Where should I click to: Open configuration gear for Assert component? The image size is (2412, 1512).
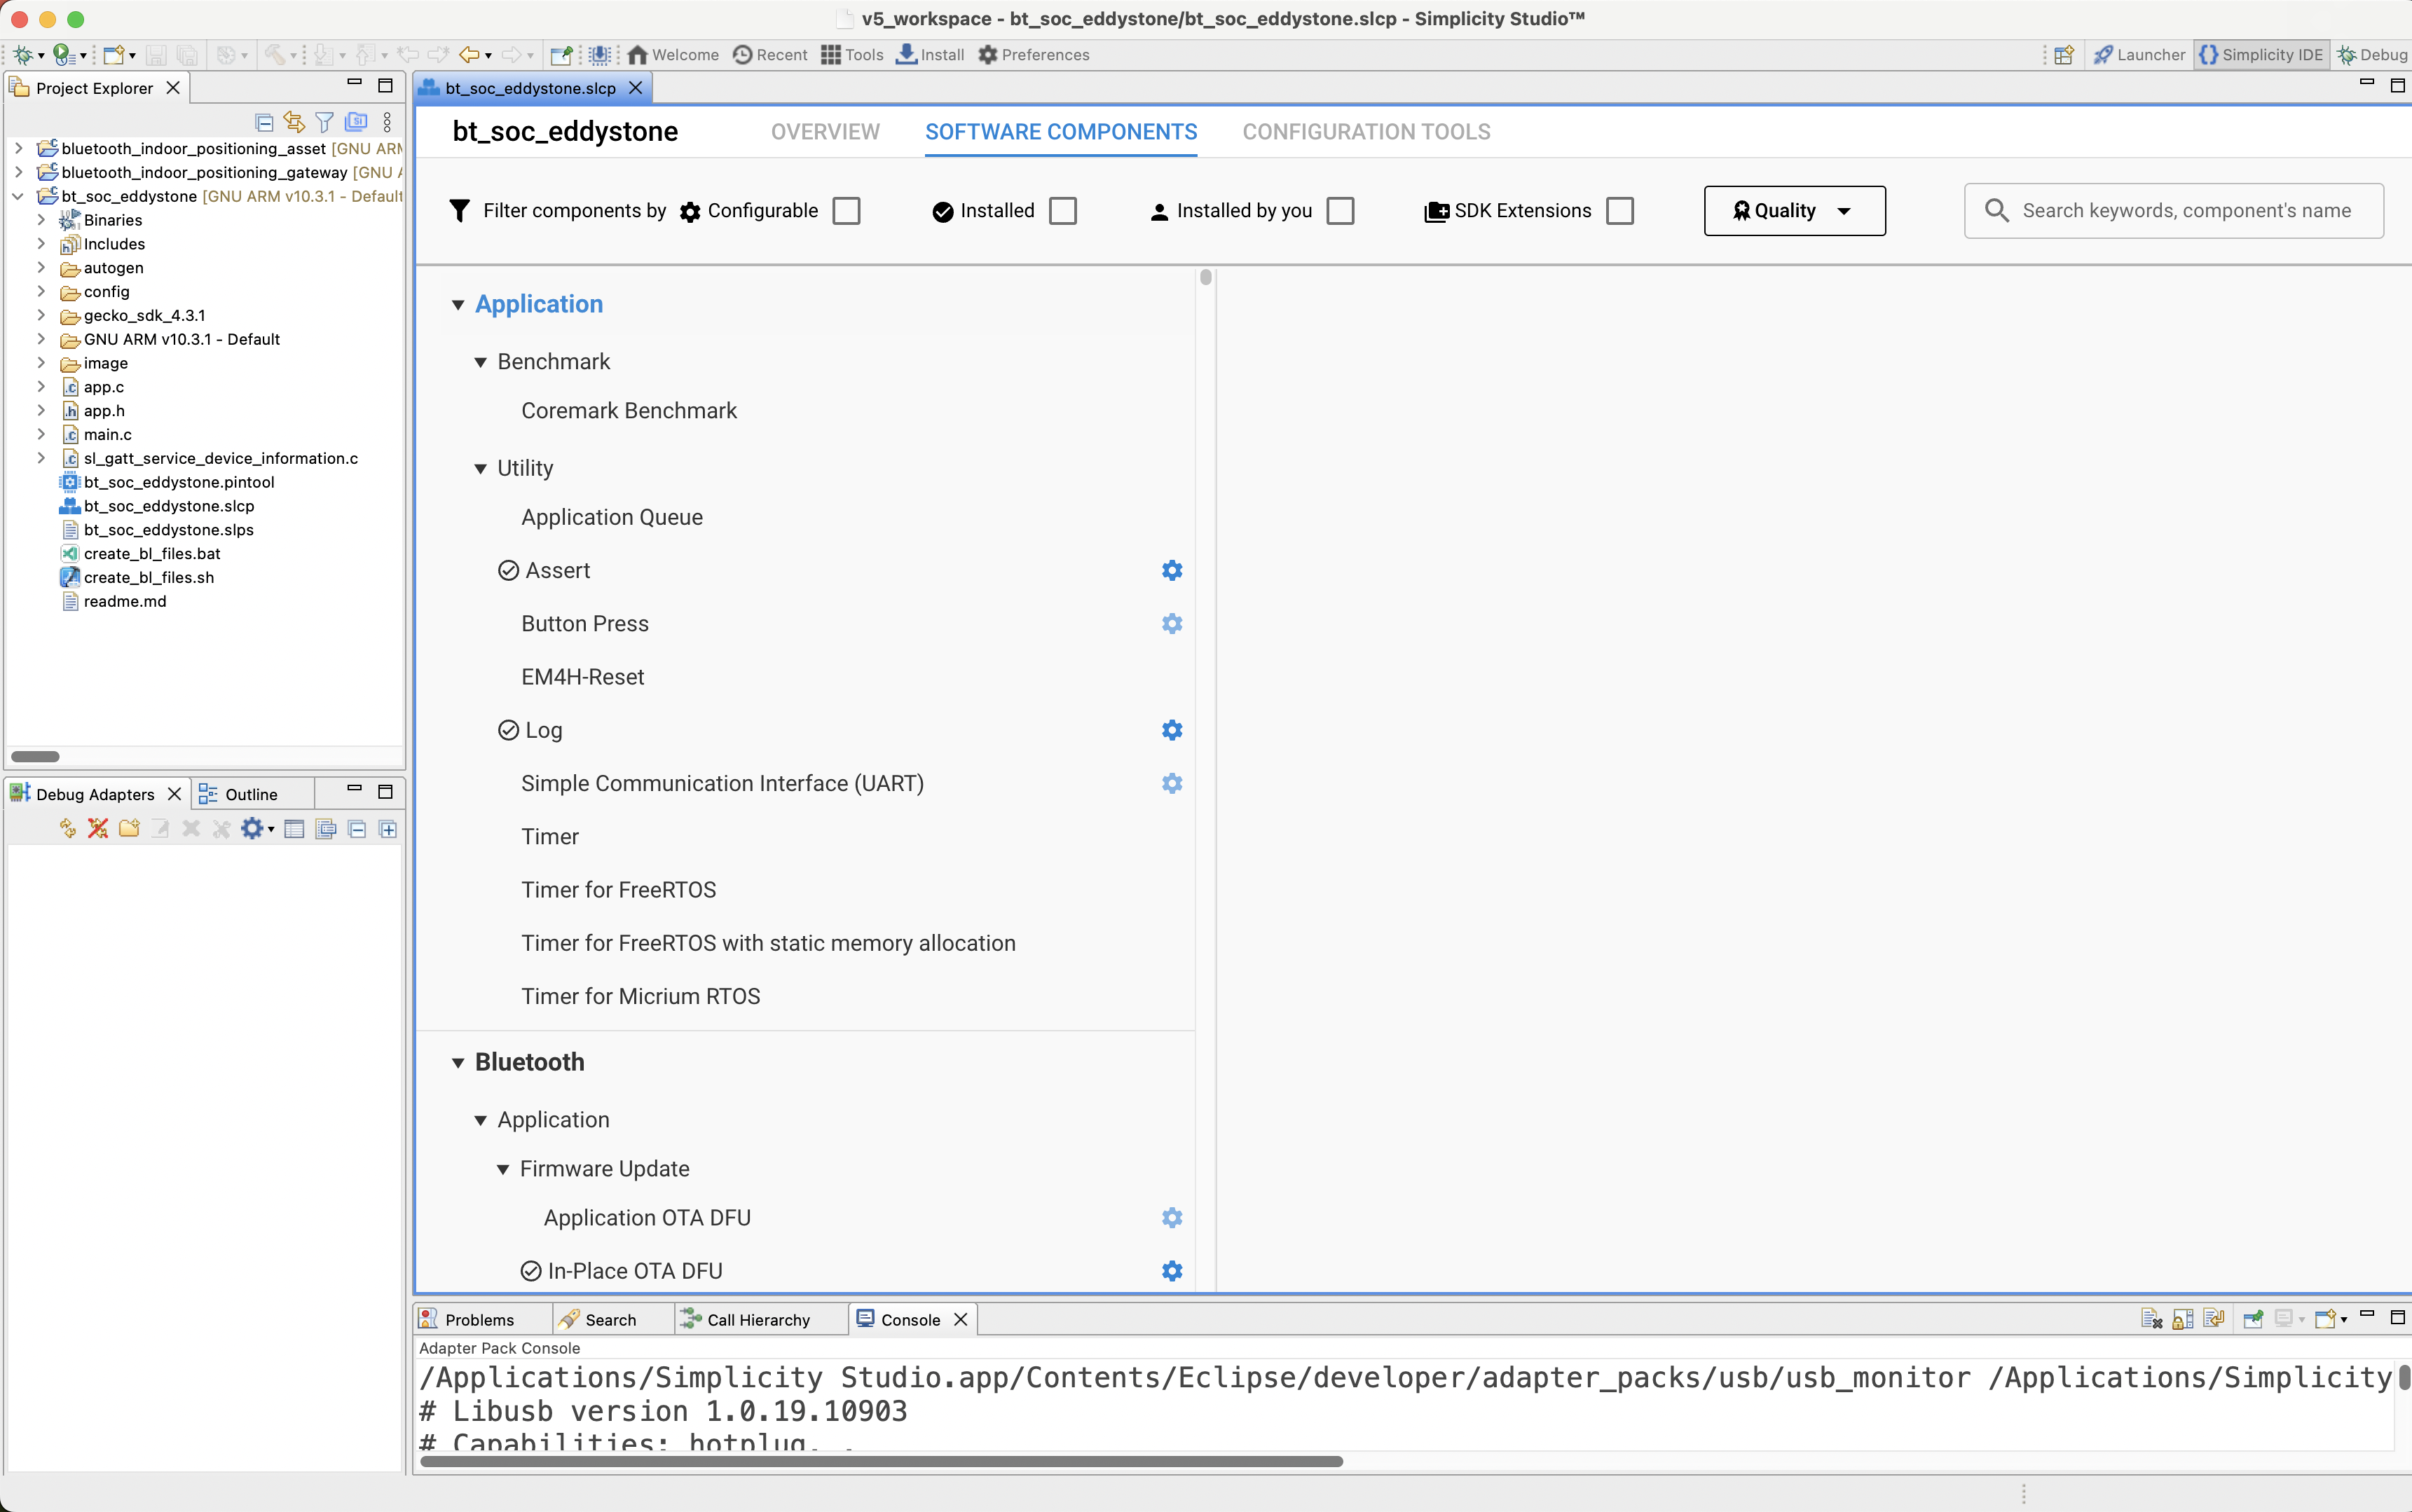1172,570
